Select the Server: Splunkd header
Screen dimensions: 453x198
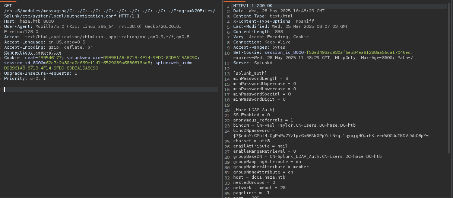click(253, 63)
